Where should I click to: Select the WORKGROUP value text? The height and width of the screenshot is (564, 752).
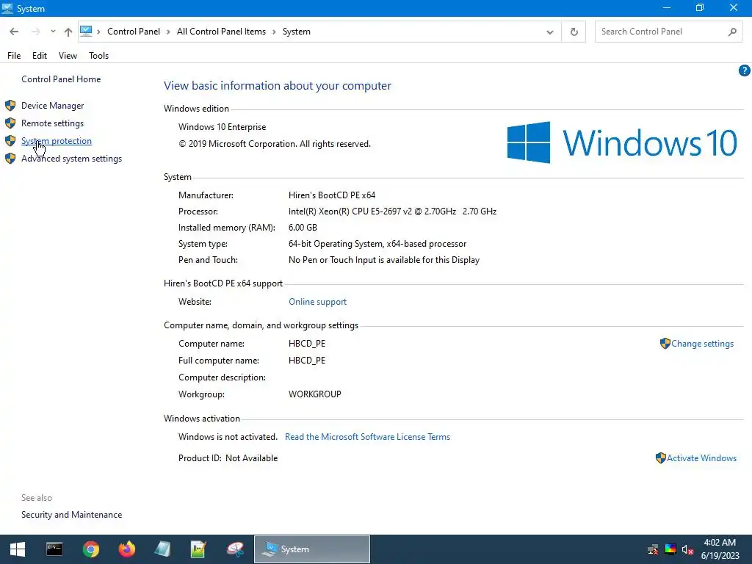click(x=314, y=394)
